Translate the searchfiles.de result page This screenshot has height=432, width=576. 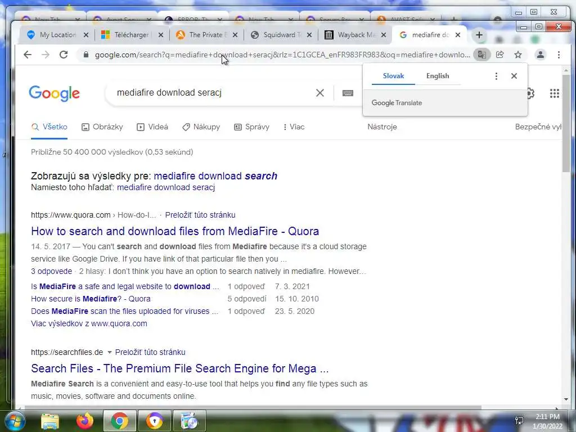[150, 352]
